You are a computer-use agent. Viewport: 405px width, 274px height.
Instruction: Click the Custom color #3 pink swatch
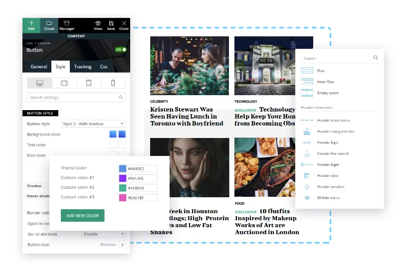tap(122, 198)
